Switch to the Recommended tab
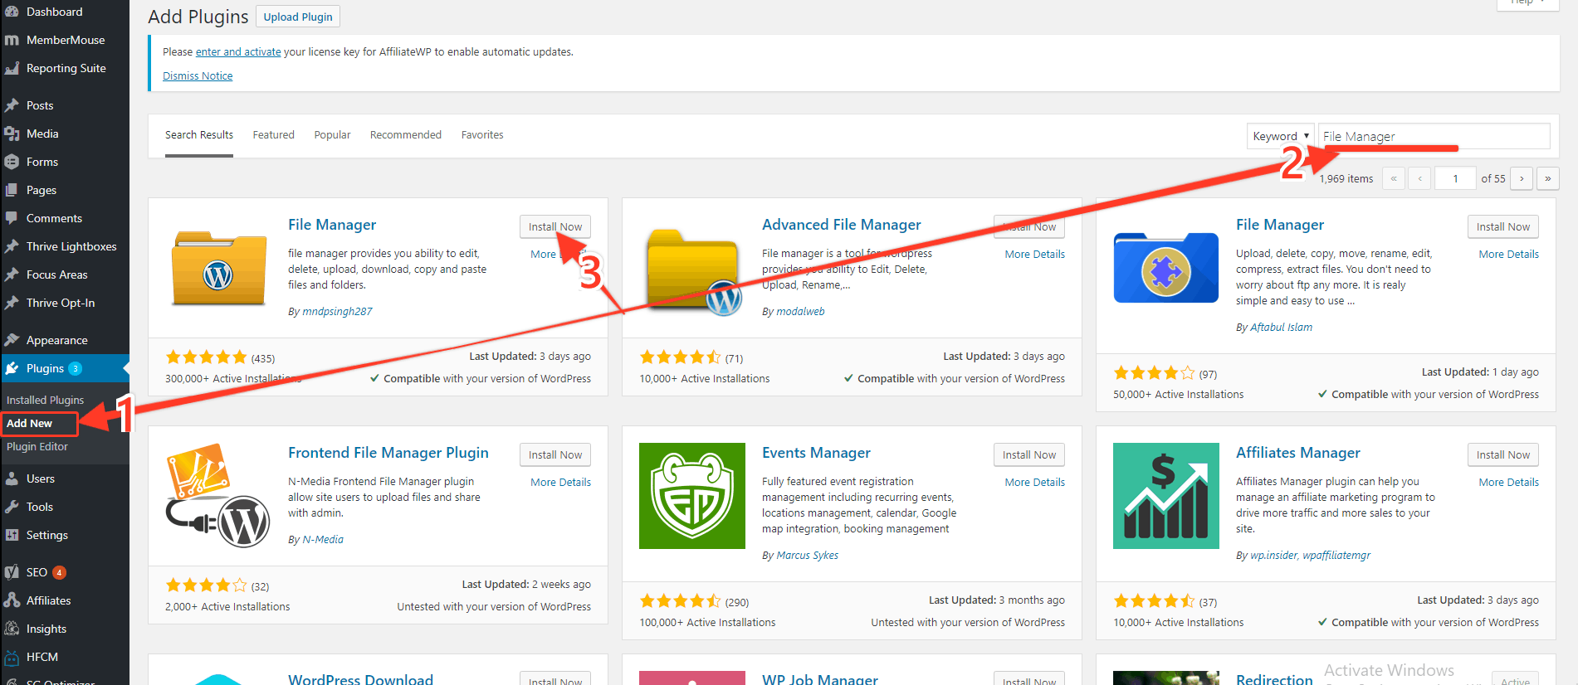The image size is (1578, 685). 406,134
